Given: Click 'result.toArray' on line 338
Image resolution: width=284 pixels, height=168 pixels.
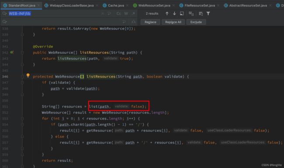Looking at the screenshot, I should coord(73,28).
